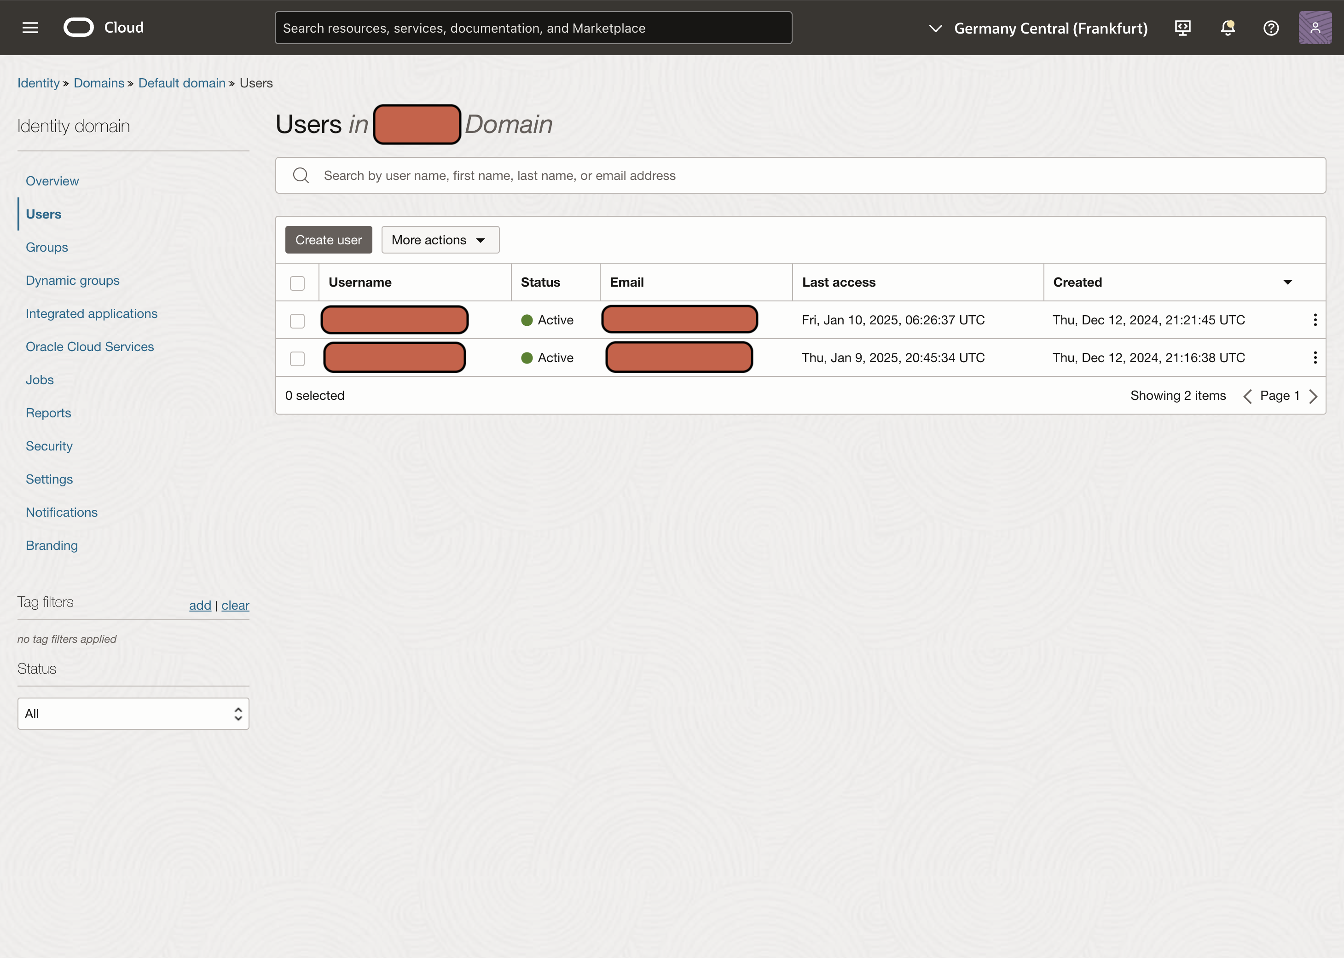
Task: Click the three-dot overflow icon for first user
Action: [1315, 320]
